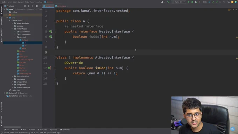Screen dimensions: 238x134
Task: Show Git history clock icon
Action: coord(220,2)
